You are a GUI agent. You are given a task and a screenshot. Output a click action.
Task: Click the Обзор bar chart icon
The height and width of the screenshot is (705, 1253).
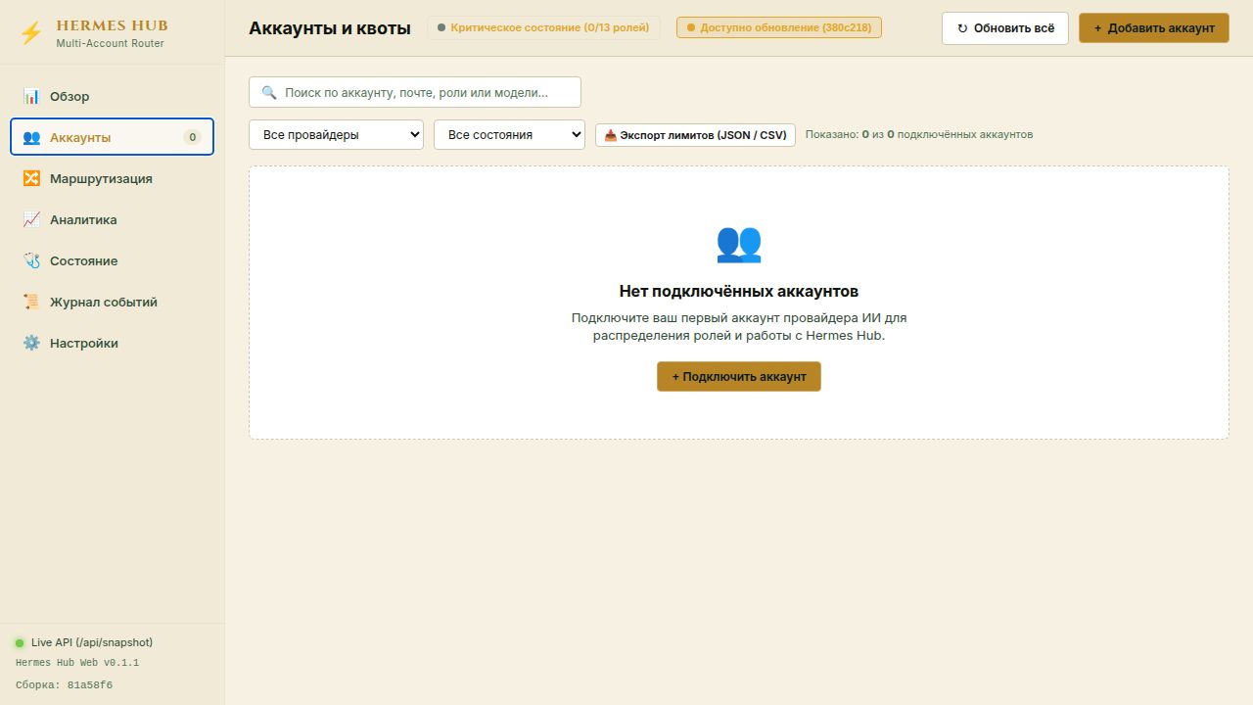[x=31, y=96]
